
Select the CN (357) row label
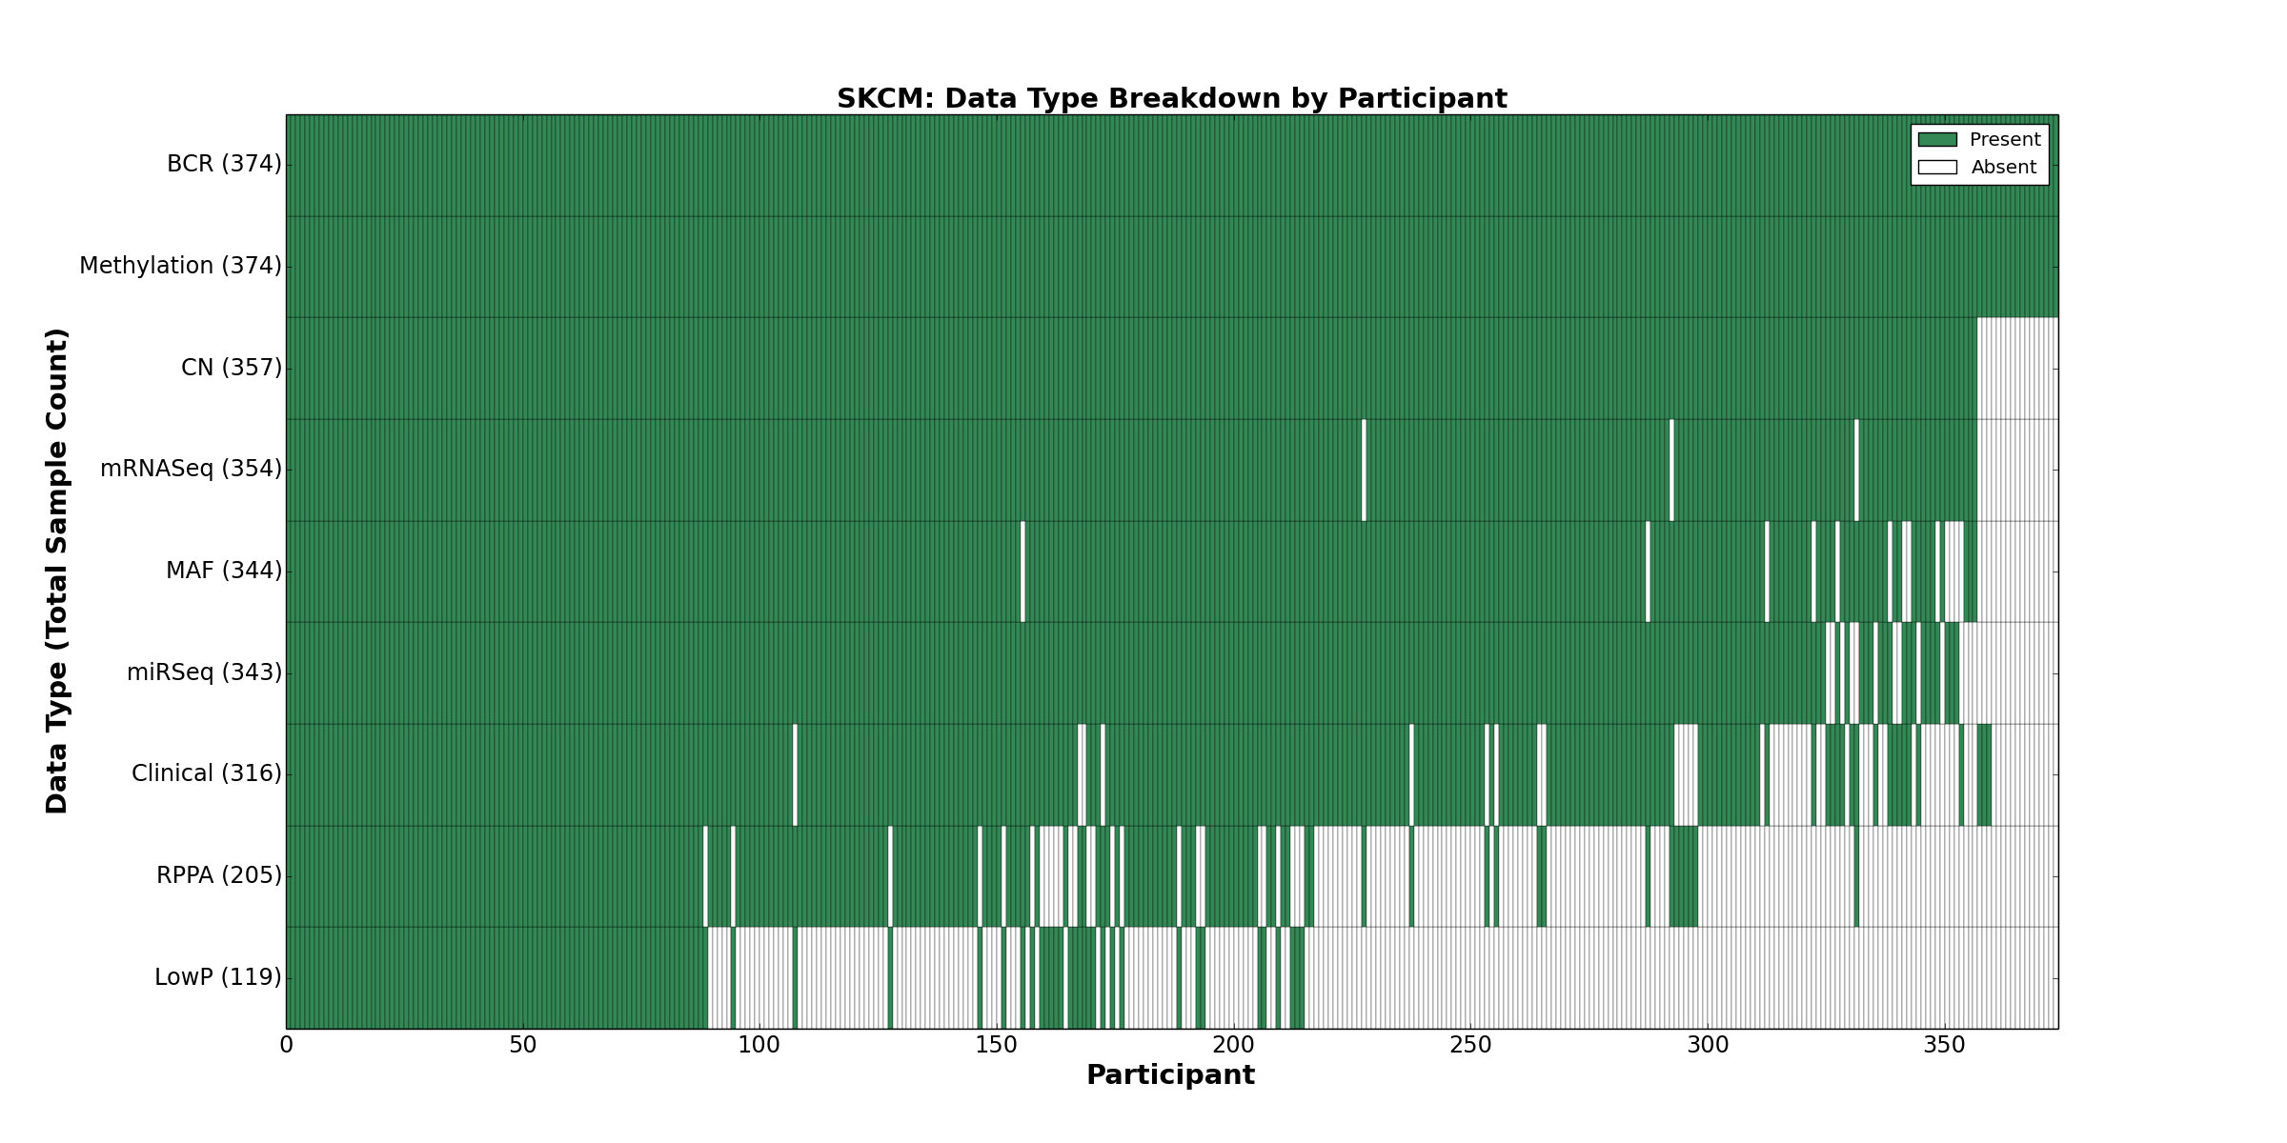point(232,368)
